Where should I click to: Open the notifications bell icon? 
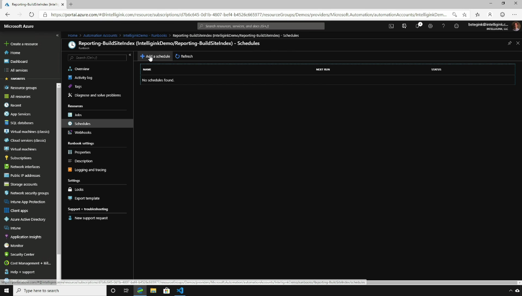pos(417,26)
